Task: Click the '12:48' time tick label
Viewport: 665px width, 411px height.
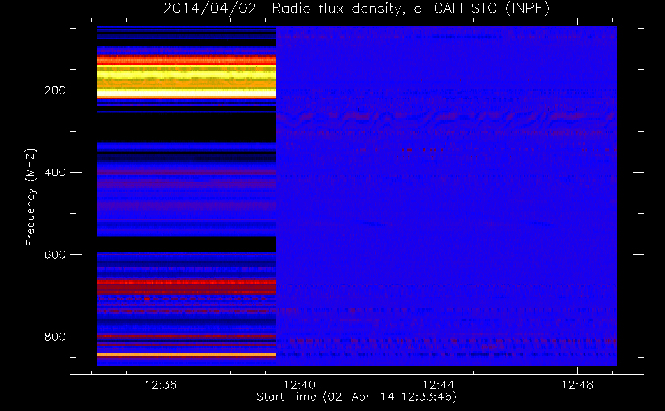Action: click(577, 385)
